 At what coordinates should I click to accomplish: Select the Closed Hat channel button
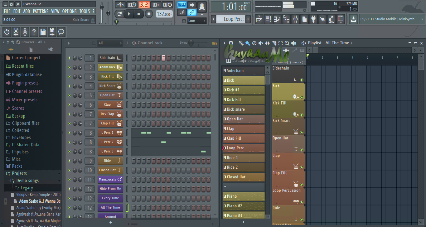110,170
